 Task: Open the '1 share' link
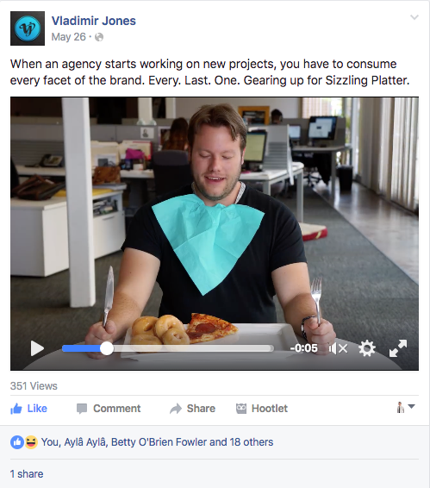click(27, 474)
